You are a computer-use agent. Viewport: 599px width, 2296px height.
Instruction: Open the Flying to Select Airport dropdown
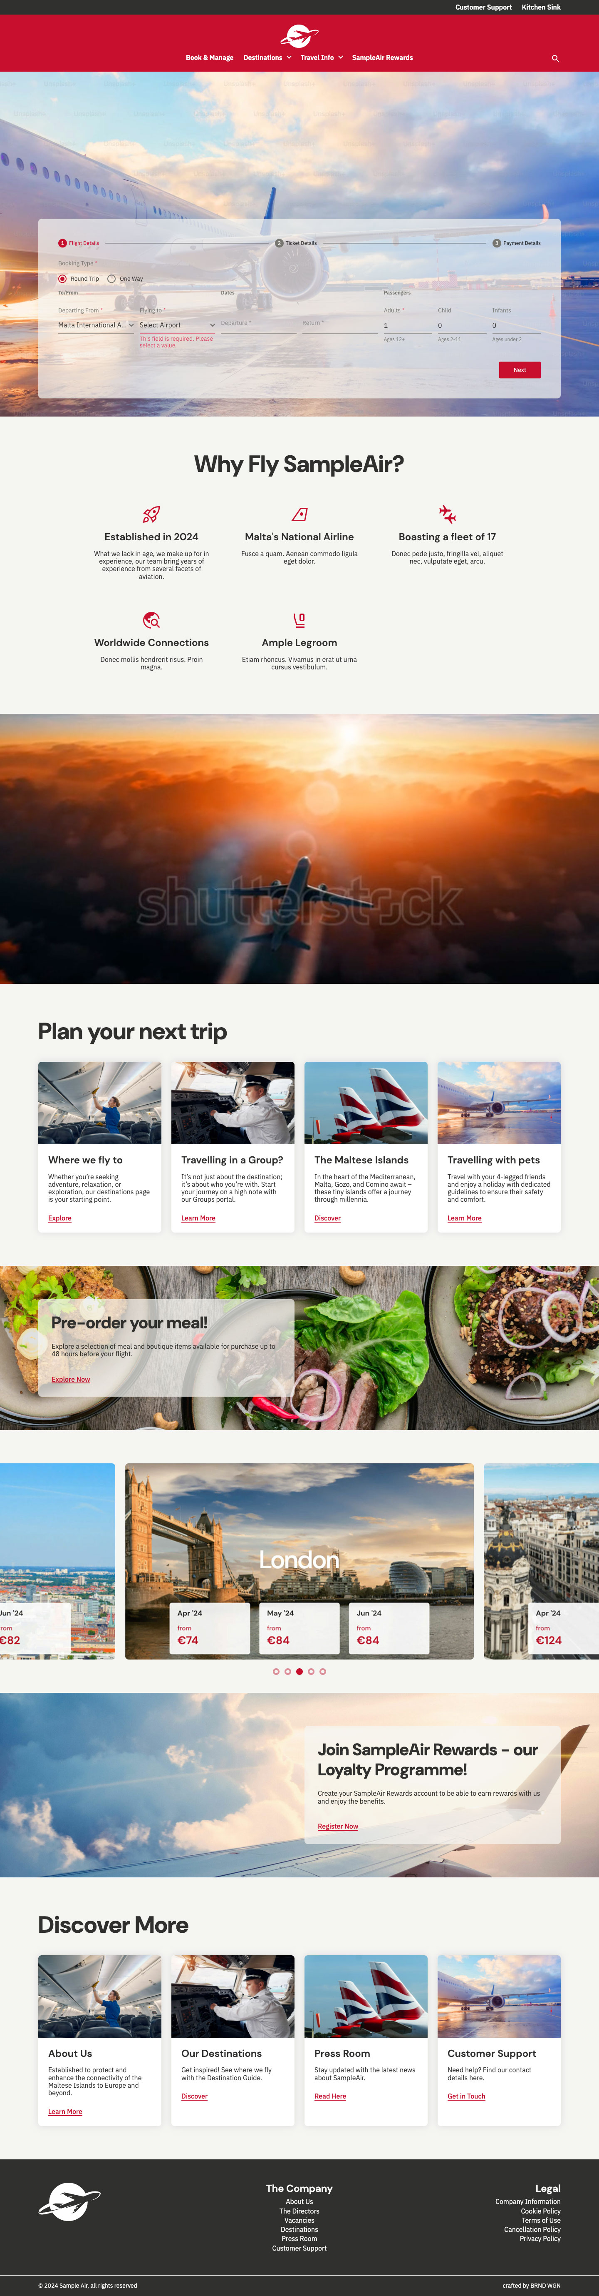tap(177, 325)
